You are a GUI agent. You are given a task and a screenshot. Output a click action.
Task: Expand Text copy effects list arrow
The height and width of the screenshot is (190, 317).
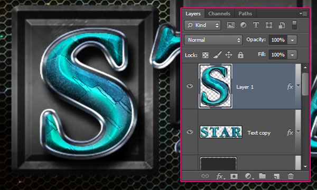click(x=298, y=132)
